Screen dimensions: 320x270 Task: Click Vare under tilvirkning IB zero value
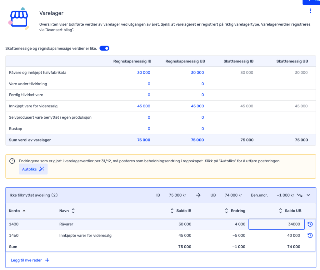(x=149, y=84)
